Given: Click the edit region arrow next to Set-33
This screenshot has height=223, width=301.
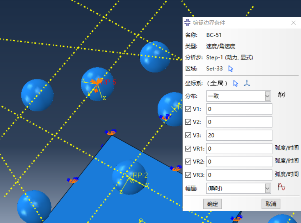Looking at the screenshot, I should [230, 69].
